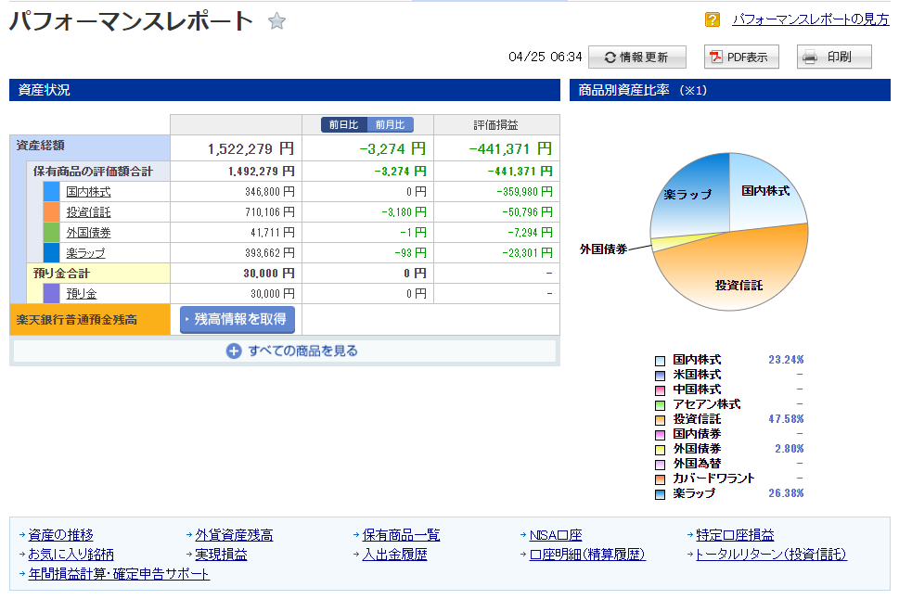
Task: Open the 投資信託 link in asset table
Action: click(x=88, y=212)
